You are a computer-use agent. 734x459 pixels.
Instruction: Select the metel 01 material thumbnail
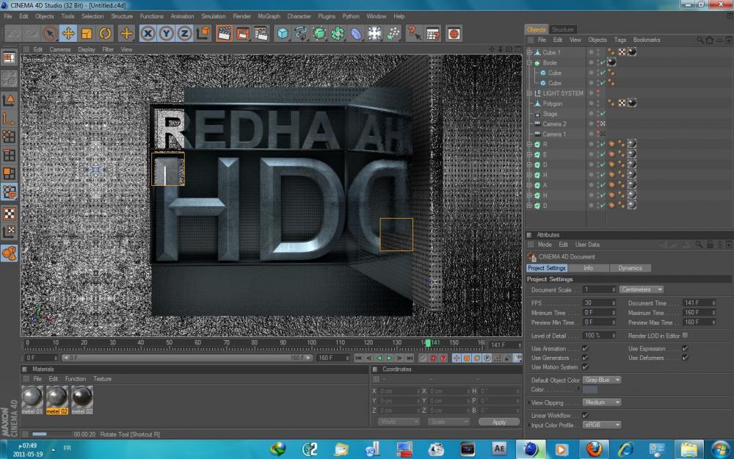33,398
